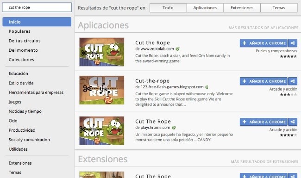301x178 pixels.
Task: Click star rating of blogspot Cut-the-rope app
Action: pos(288,94)
